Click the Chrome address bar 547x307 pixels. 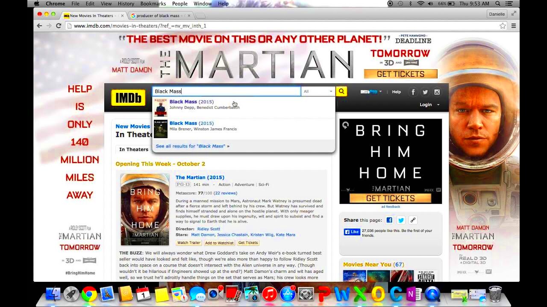click(x=282, y=26)
